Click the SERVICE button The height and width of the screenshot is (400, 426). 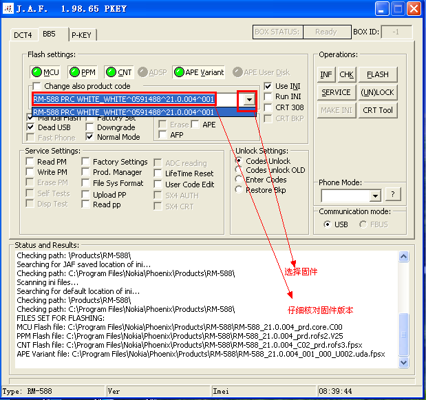(x=337, y=92)
